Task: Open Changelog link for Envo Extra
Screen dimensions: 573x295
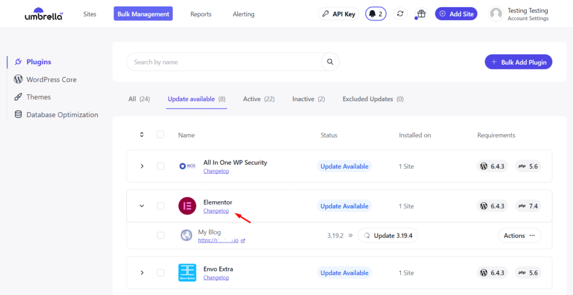Action: [216, 278]
